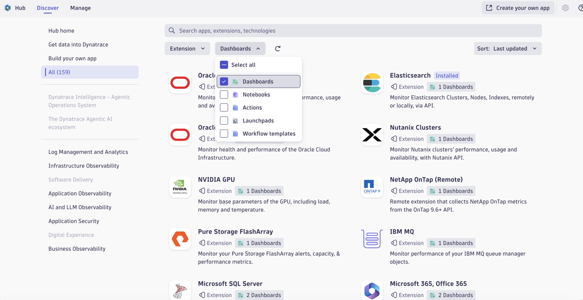Open Pure Storage FlashArray title
583x300 pixels.
[x=235, y=232]
